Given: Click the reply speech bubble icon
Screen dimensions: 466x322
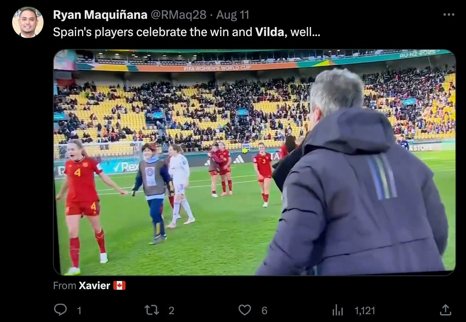Looking at the screenshot, I should pyautogui.click(x=60, y=310).
